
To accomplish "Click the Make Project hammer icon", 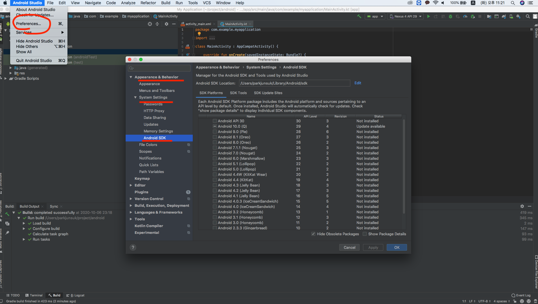I will coord(359,16).
